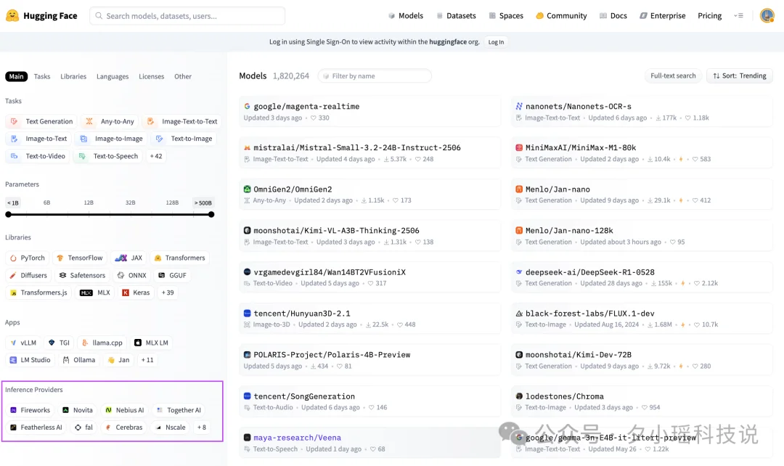Switch to the Libraries filter tab
Viewport: 784px width, 466px height.
pos(73,76)
